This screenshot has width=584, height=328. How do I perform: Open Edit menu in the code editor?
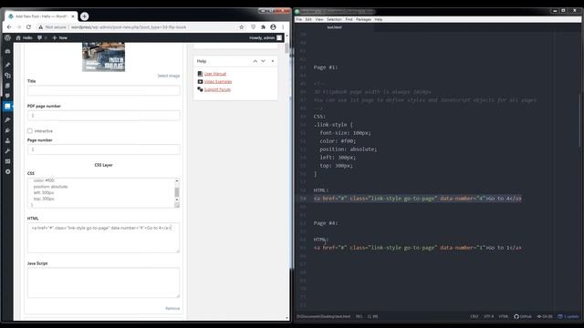tap(308, 19)
